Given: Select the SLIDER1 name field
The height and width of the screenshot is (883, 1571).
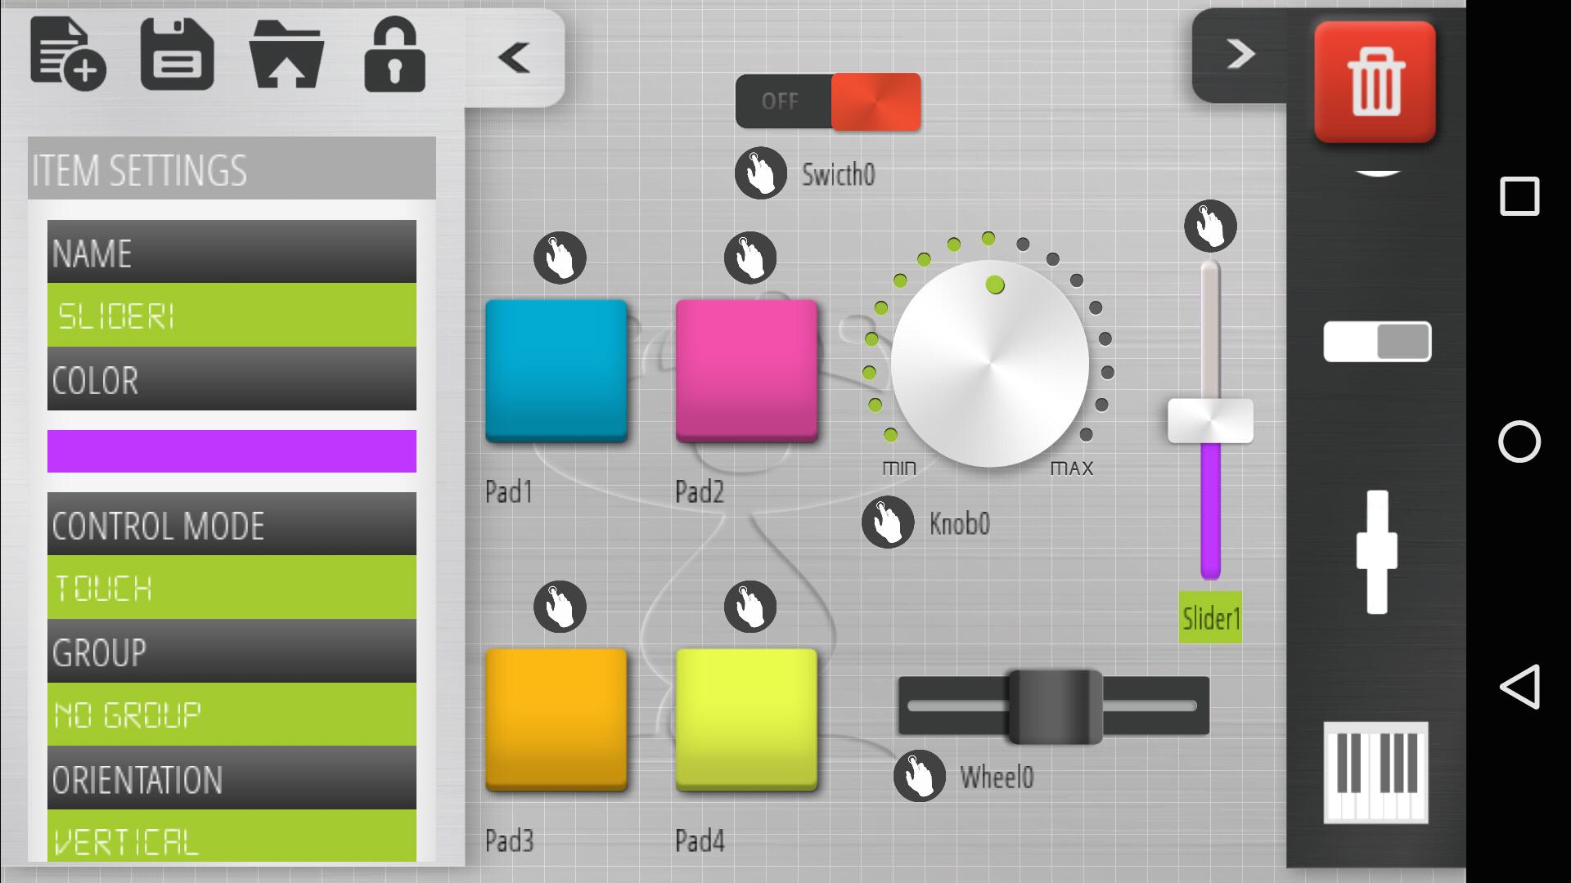Looking at the screenshot, I should coord(232,315).
